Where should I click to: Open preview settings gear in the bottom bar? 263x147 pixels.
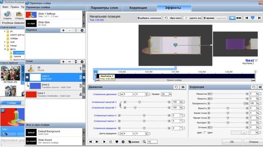point(123,142)
